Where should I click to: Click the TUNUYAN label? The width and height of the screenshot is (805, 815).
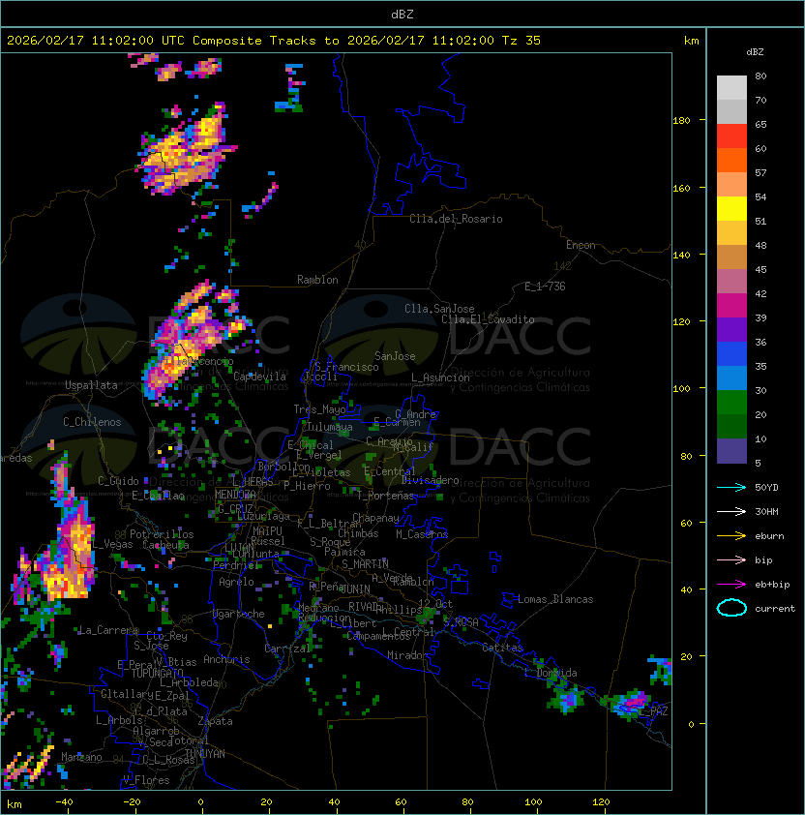pyautogui.click(x=205, y=754)
